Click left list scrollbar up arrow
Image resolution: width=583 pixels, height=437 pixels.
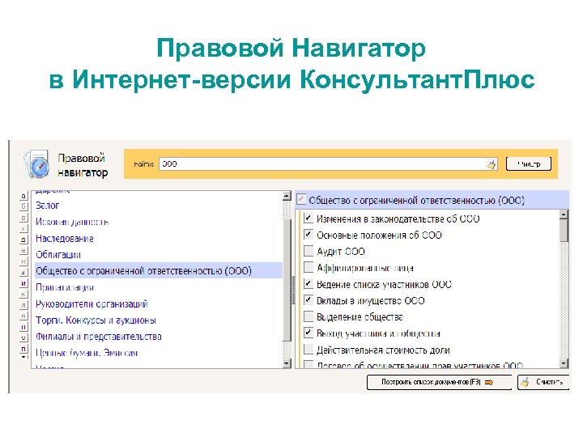287,196
